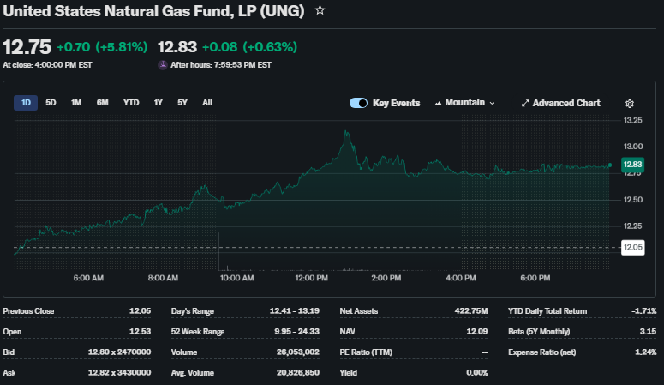Click the United States Natural Gas Fund title
The image size is (664, 385).
click(154, 10)
